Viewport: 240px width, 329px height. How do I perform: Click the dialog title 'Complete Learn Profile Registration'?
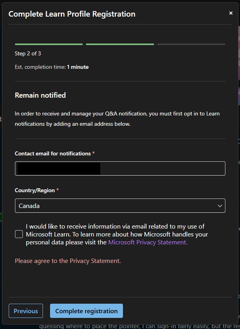point(72,14)
